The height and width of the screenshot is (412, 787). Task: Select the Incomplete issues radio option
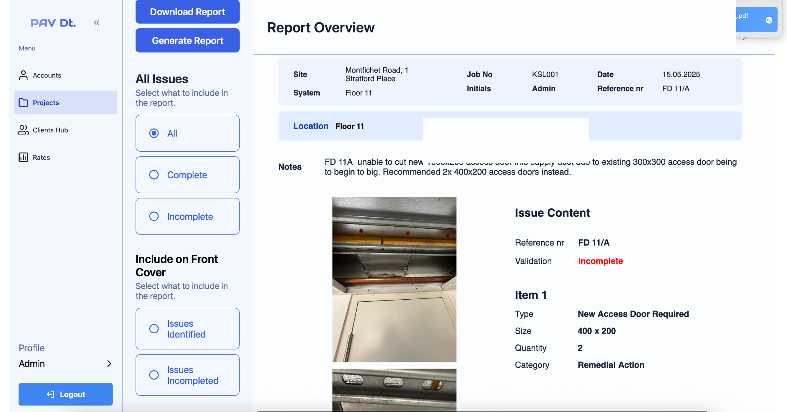point(188,216)
